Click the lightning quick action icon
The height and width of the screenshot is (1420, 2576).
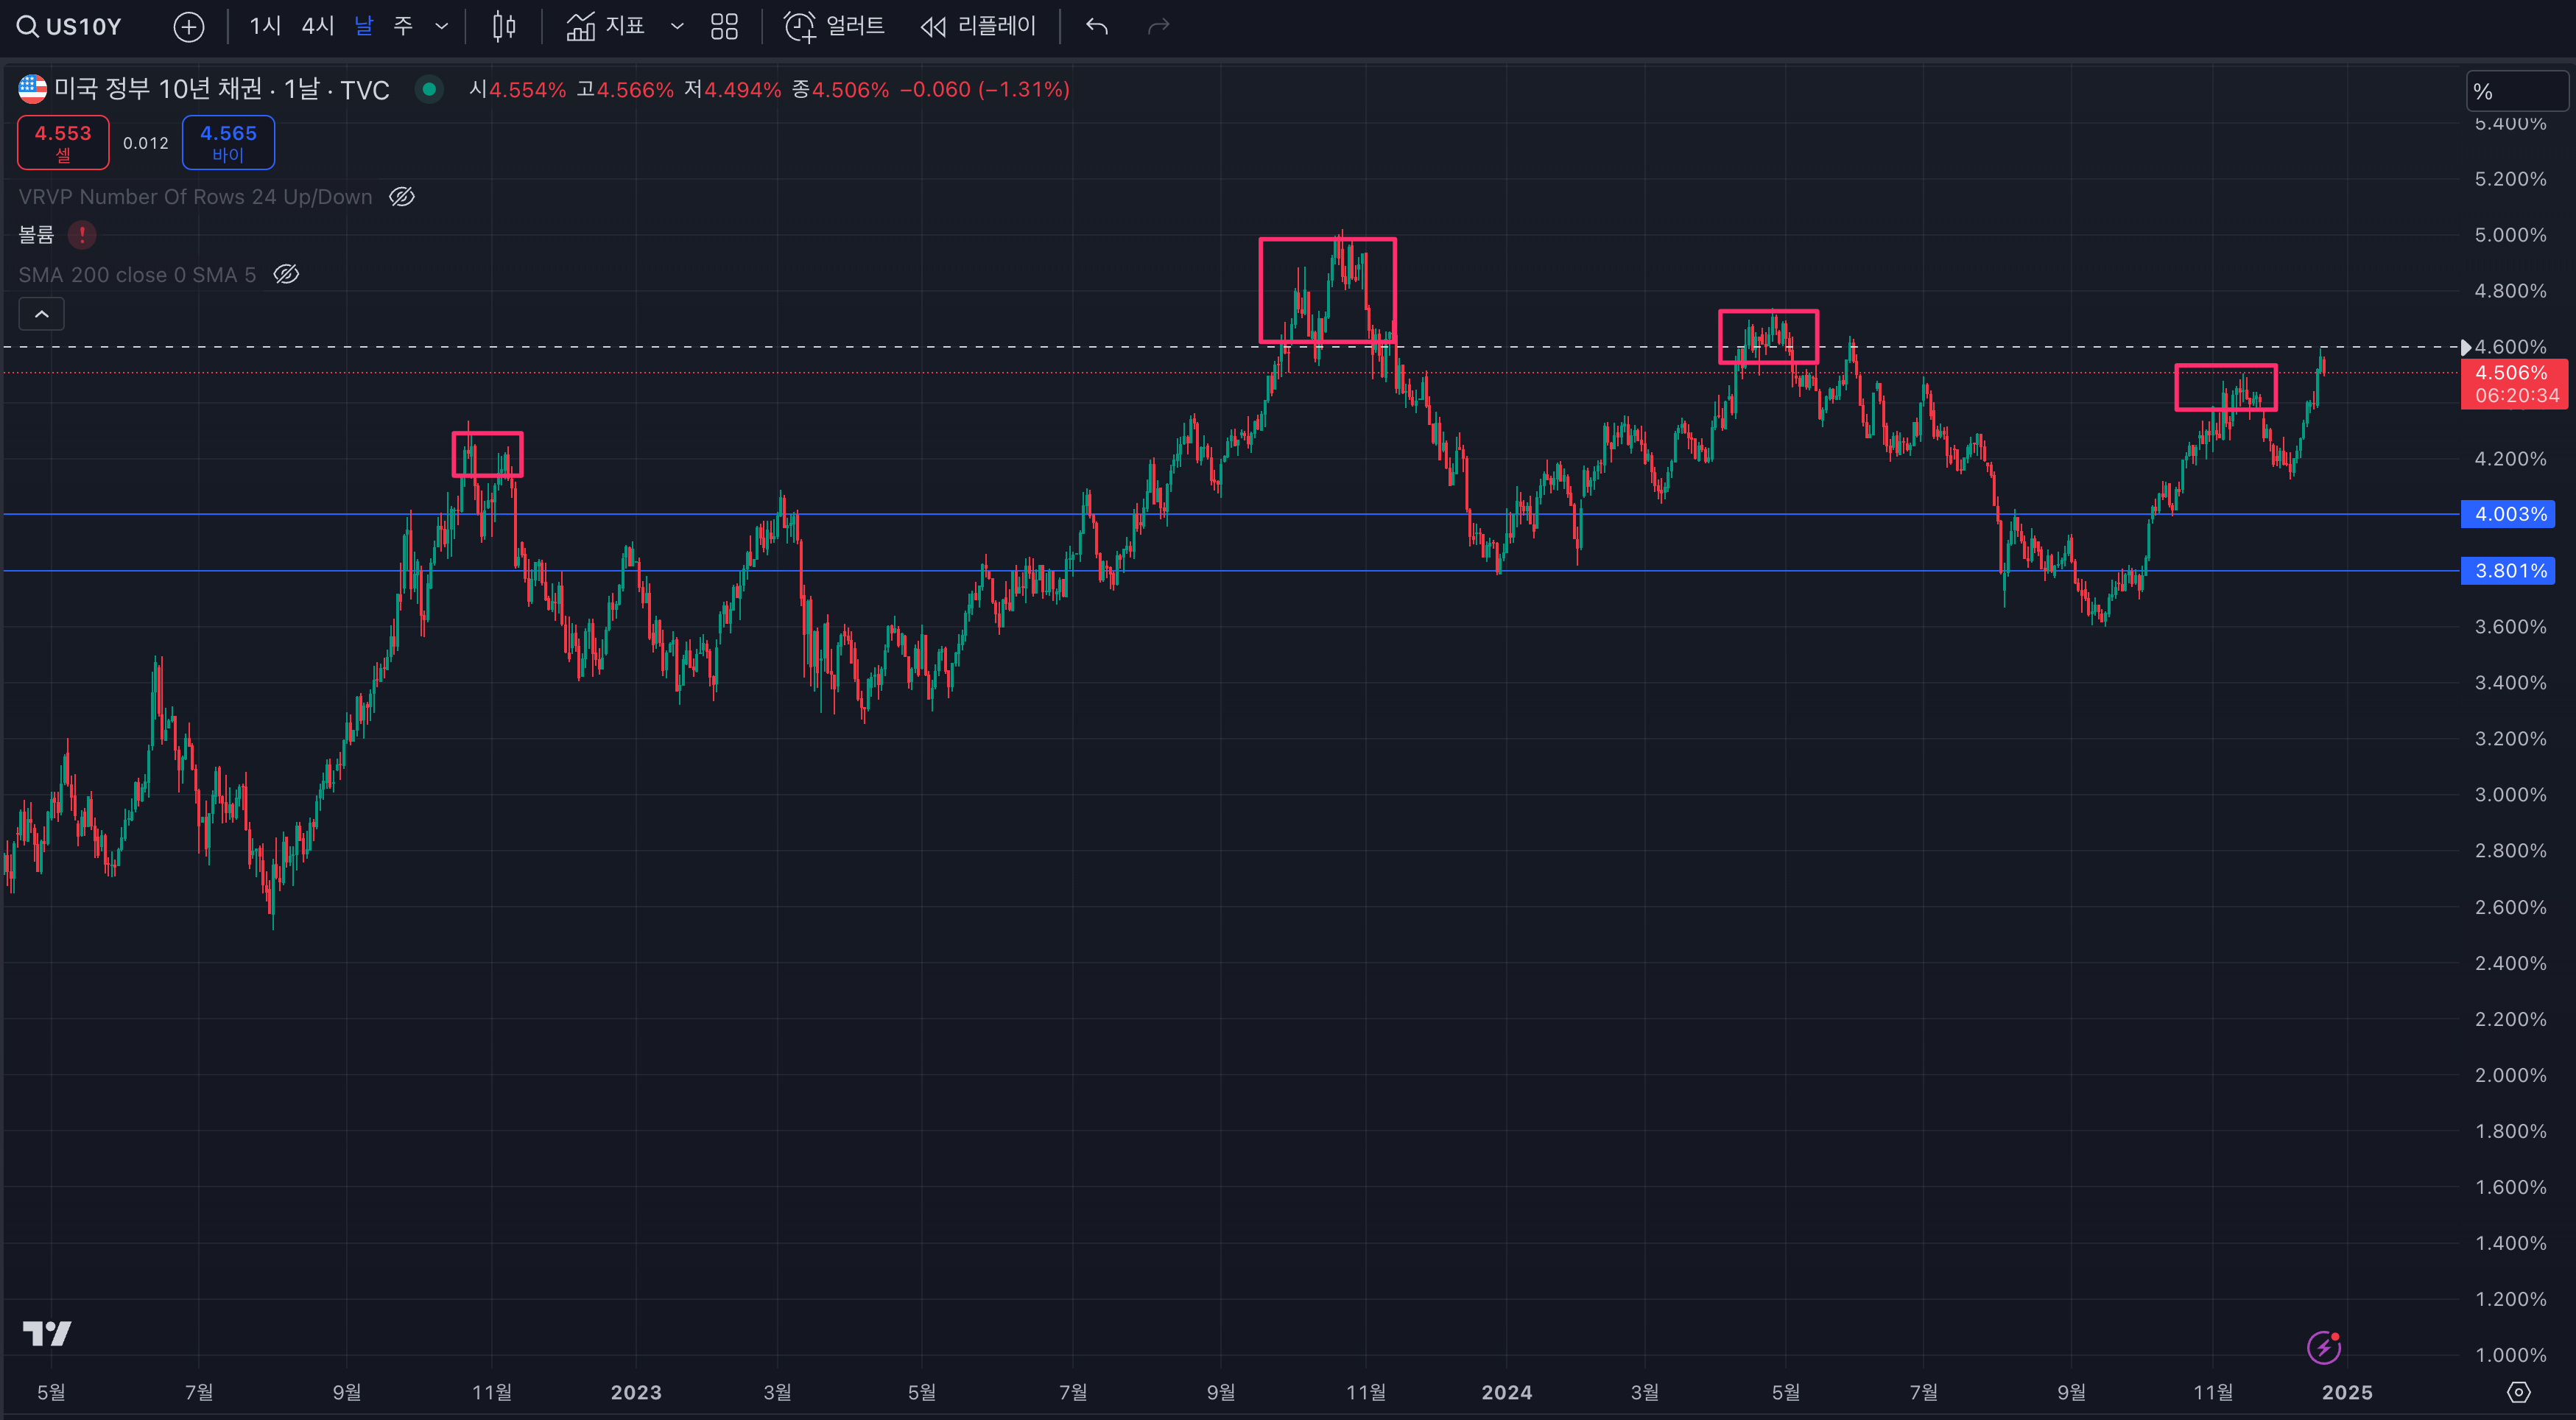pos(2323,1347)
